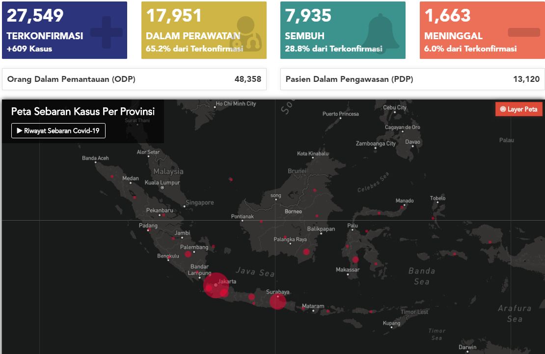Viewport: 545px width, 354px height.
Task: Play Riwayat Sebaran Covid-19 history
Action: pos(58,131)
